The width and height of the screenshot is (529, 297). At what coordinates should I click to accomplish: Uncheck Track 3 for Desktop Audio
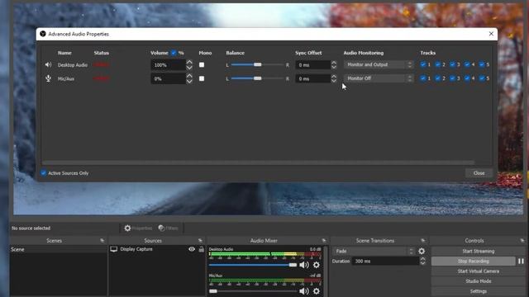452,64
